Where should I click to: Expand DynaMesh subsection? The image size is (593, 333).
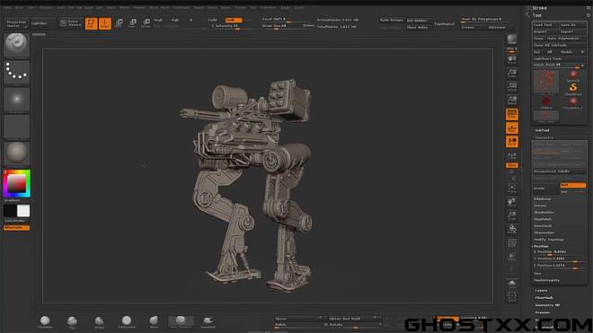(543, 226)
